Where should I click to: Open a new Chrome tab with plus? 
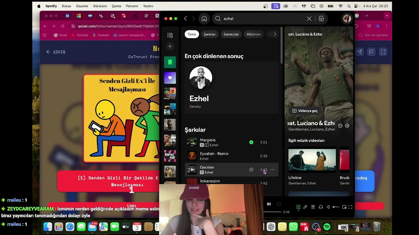[367, 16]
